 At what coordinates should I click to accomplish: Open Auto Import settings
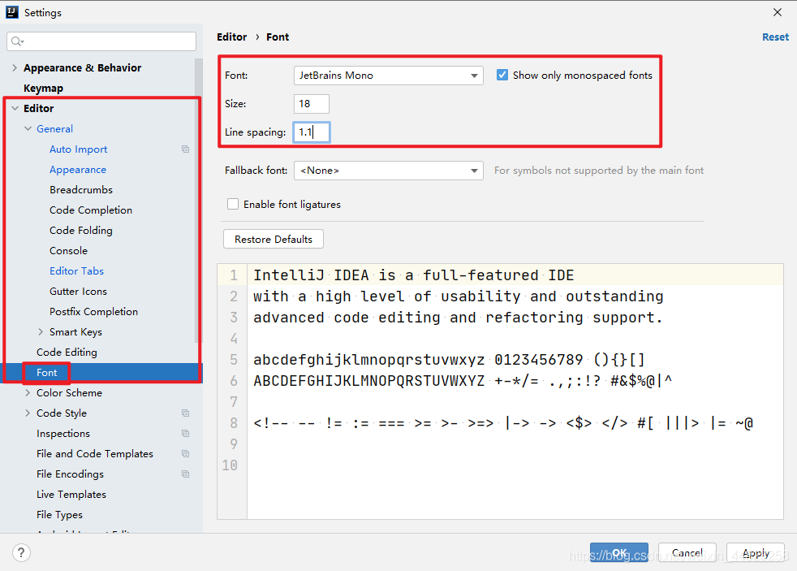pyautogui.click(x=78, y=149)
